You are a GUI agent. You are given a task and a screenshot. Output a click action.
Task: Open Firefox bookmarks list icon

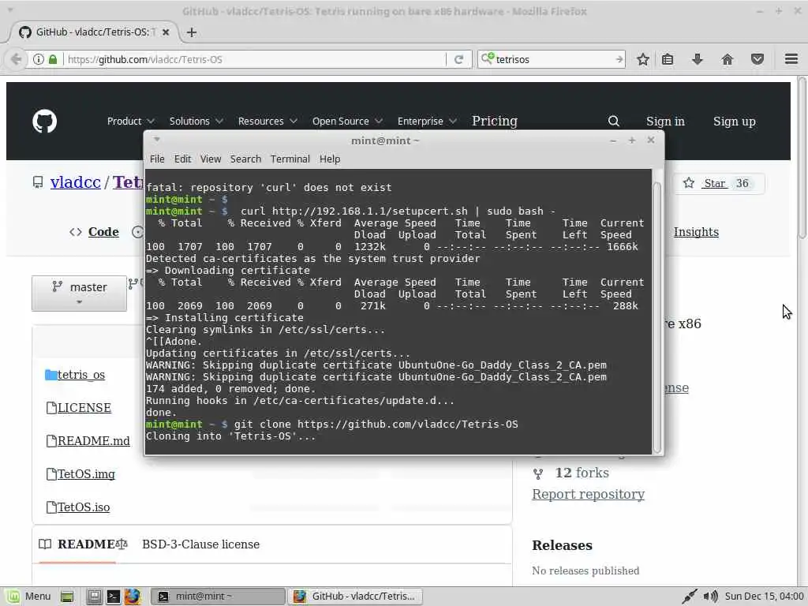point(668,59)
